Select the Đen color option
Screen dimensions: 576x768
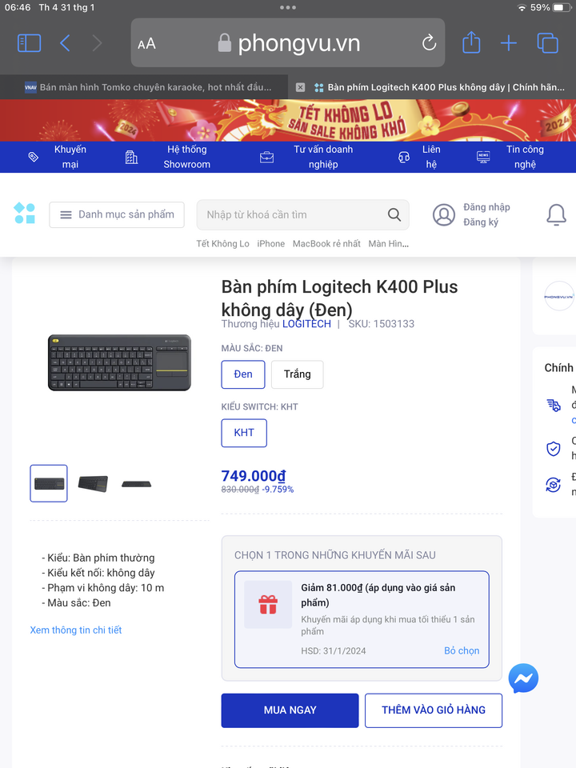click(243, 374)
